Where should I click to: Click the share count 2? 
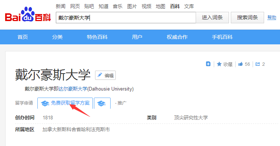click(263, 64)
